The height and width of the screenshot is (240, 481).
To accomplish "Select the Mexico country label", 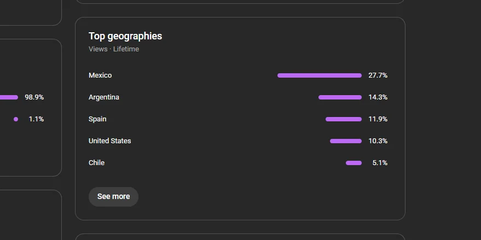I will coord(100,75).
